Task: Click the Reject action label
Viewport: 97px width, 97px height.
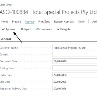Action: pos(27,29)
